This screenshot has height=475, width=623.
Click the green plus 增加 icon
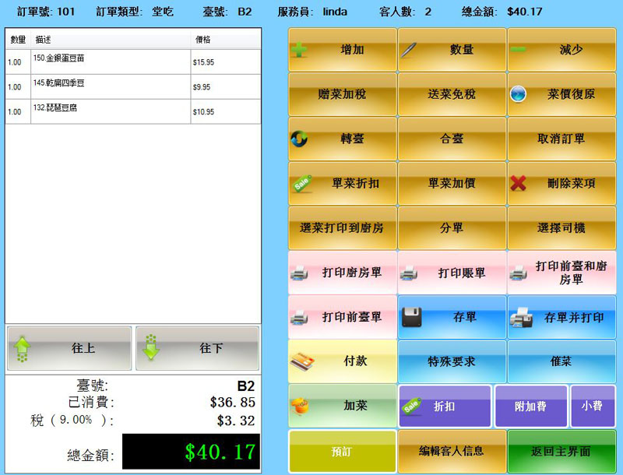(299, 51)
